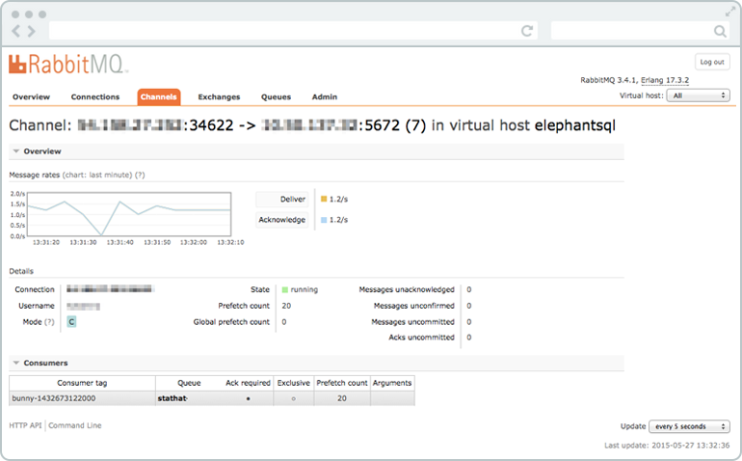Click the Messages unconfirmed label
742x461 pixels.
coord(414,306)
